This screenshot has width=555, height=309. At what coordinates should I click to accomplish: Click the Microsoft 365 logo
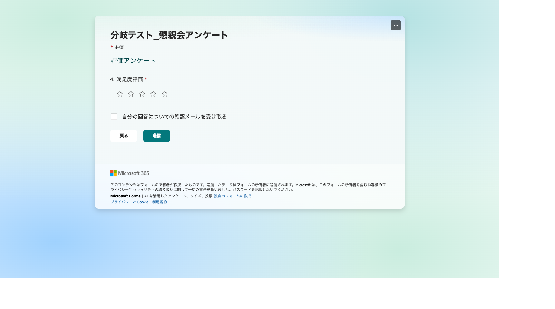click(130, 173)
